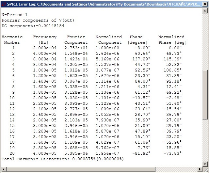Click Fourier component 2.753e+01
The image size is (209, 173).
tap(76, 48)
